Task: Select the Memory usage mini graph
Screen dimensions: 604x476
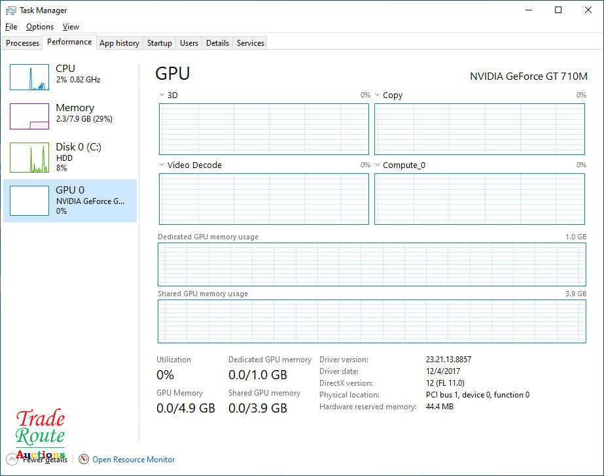Action: pos(29,116)
